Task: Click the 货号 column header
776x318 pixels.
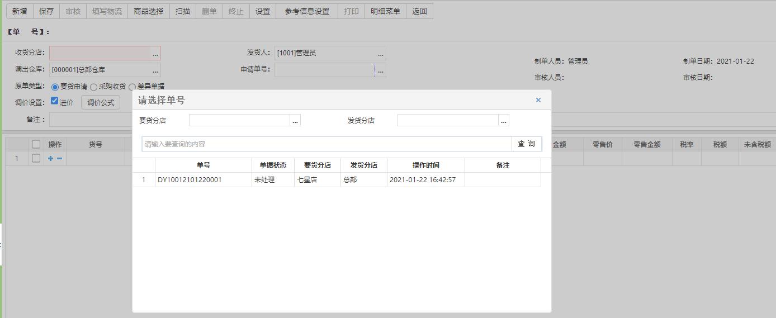Action: coord(96,144)
